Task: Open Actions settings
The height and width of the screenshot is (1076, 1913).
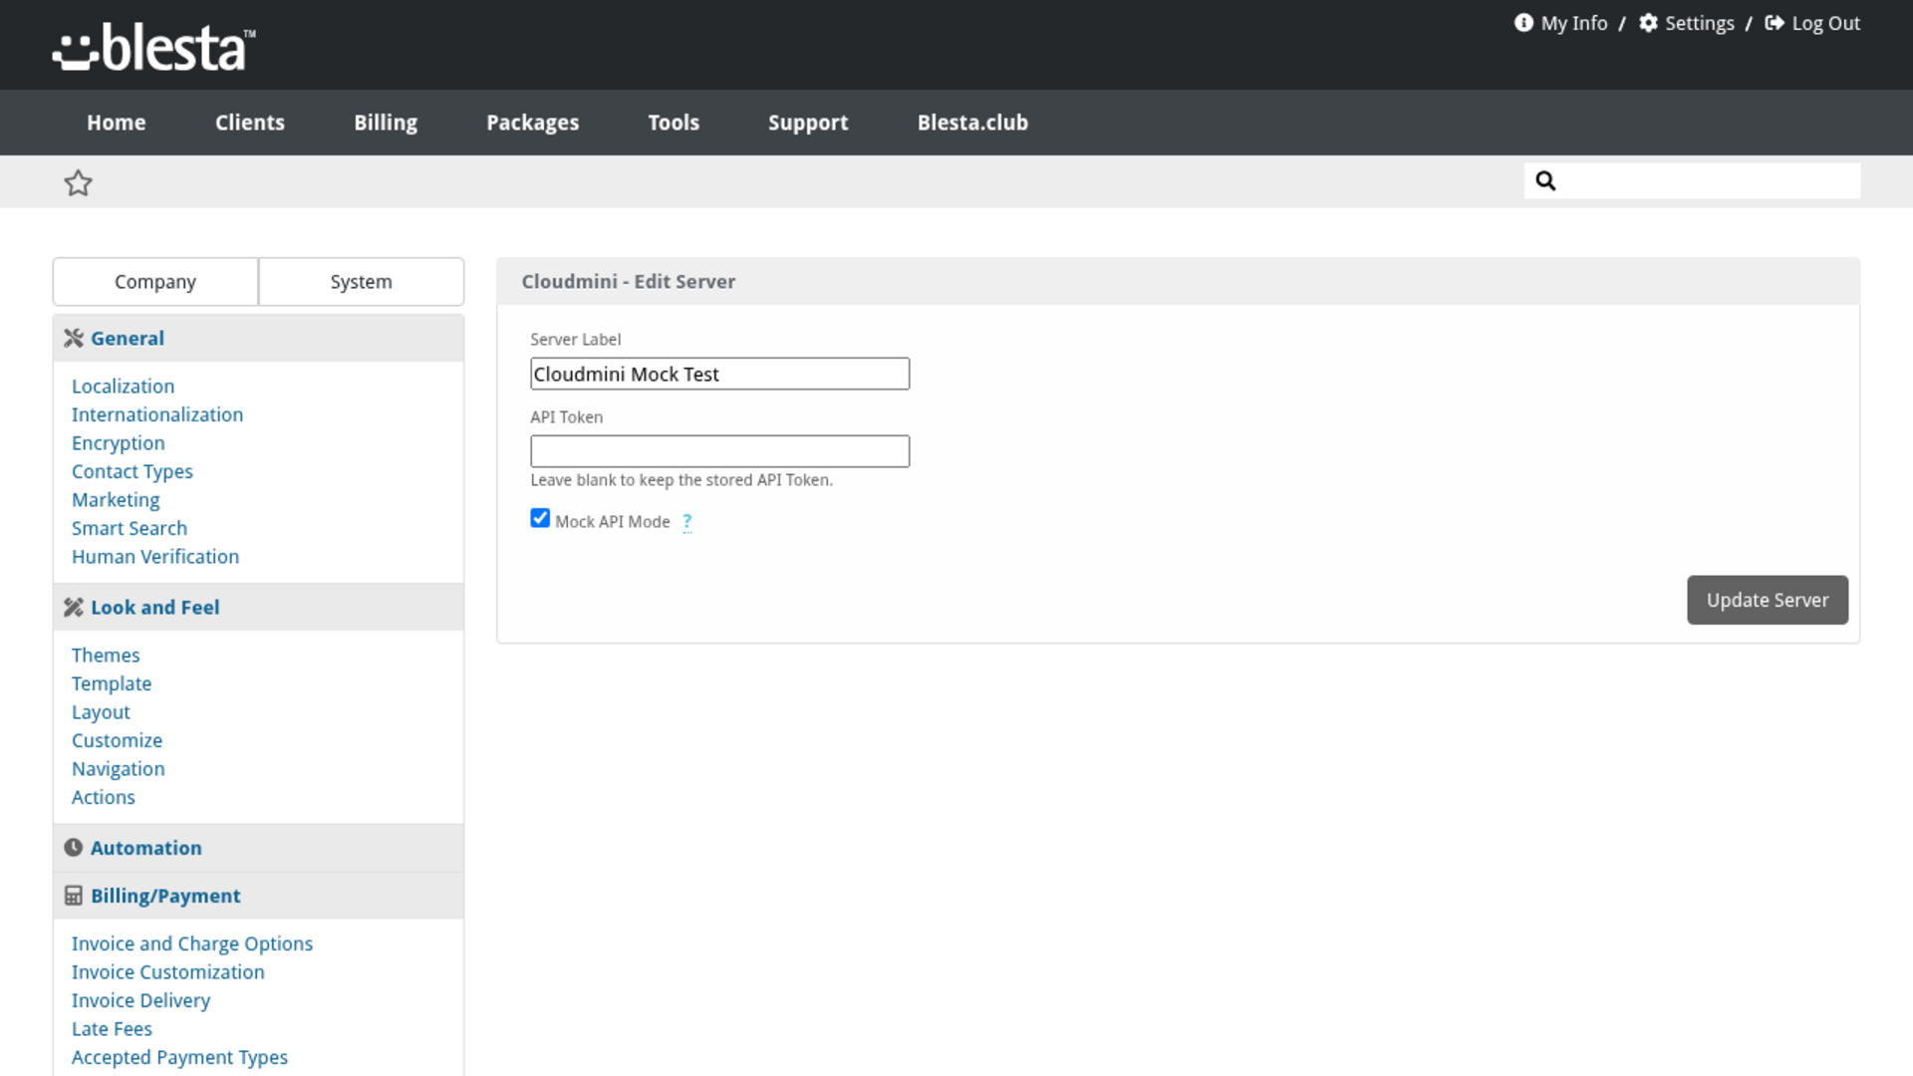Action: click(x=104, y=797)
